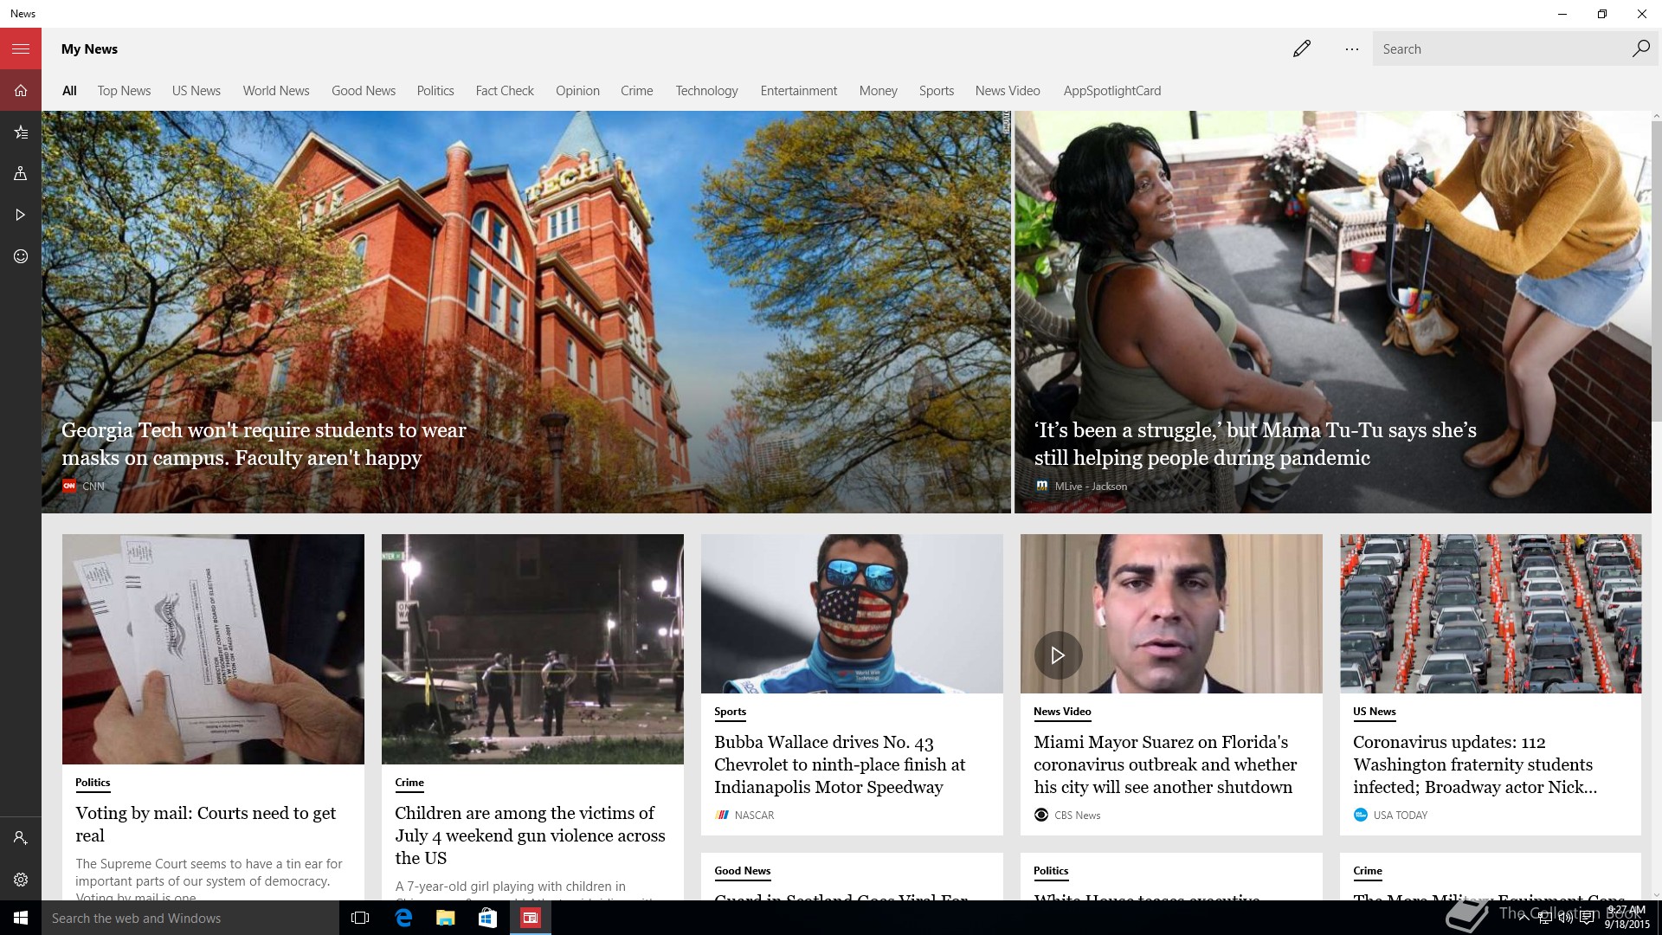Open 'Voting by mail: Courts need to get real'
1662x935 pixels.
(x=206, y=824)
